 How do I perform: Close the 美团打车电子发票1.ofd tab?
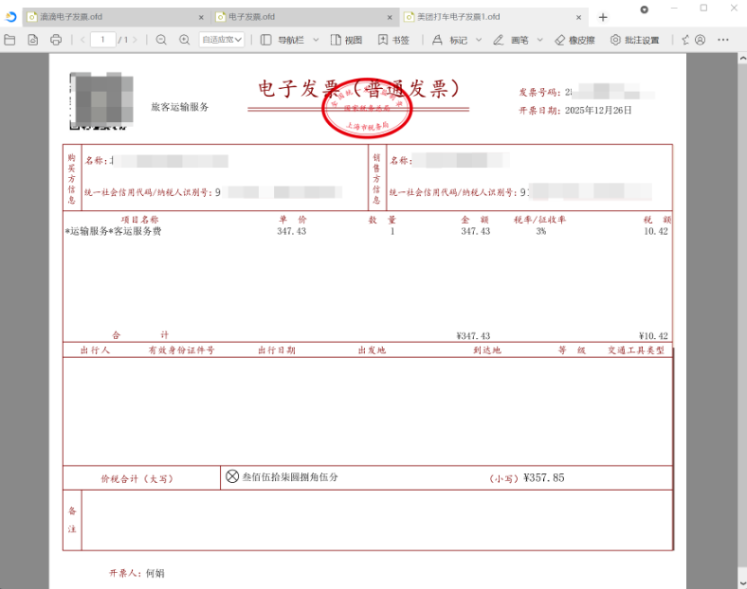[578, 17]
